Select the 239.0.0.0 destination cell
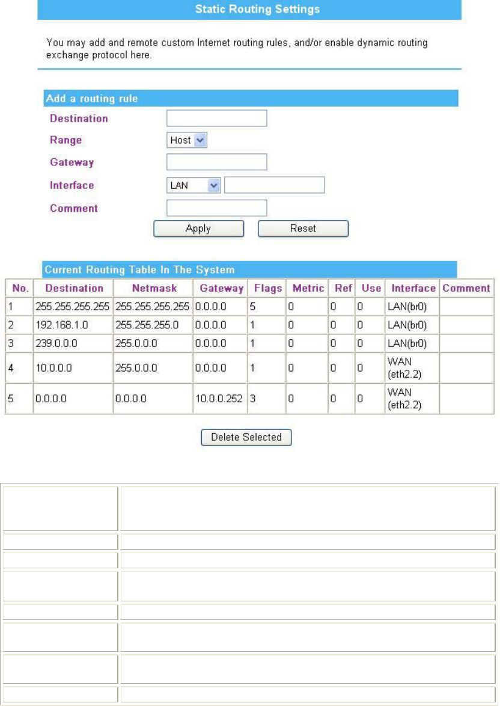The height and width of the screenshot is (706, 500). click(73, 343)
